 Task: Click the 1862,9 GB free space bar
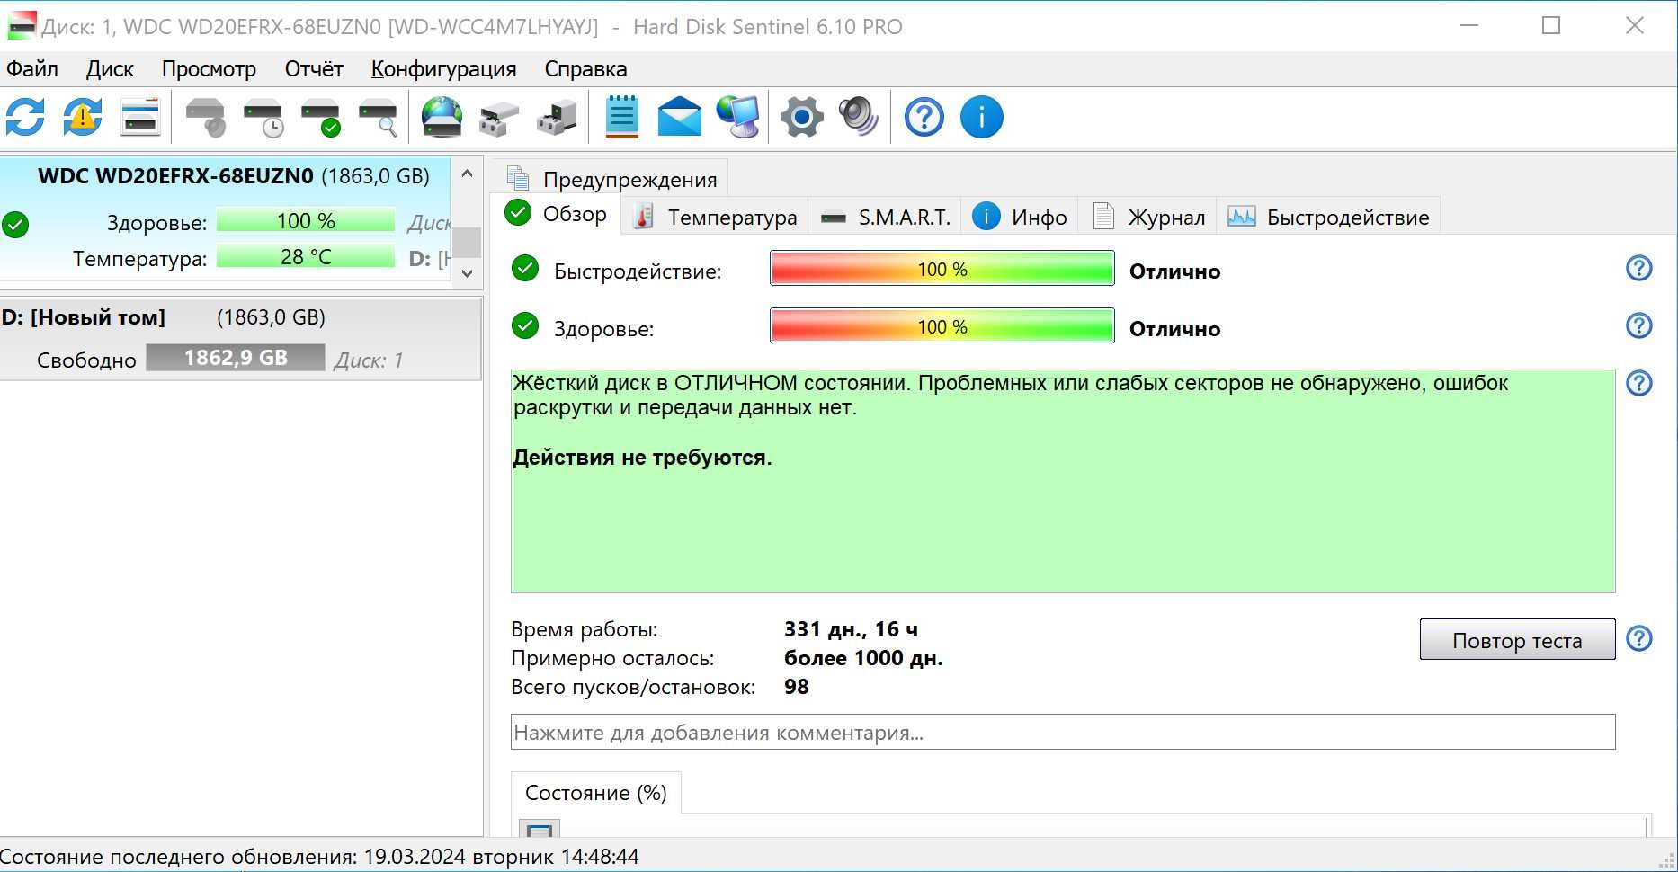[x=236, y=358]
